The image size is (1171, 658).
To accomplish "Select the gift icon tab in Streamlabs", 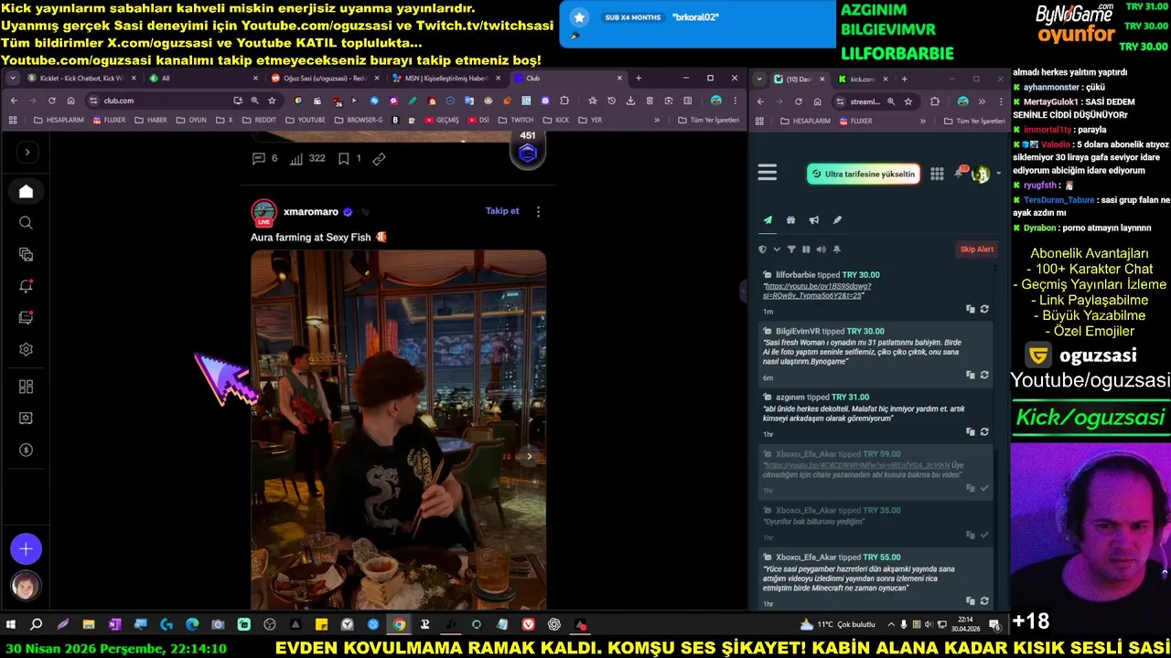I will pos(790,219).
